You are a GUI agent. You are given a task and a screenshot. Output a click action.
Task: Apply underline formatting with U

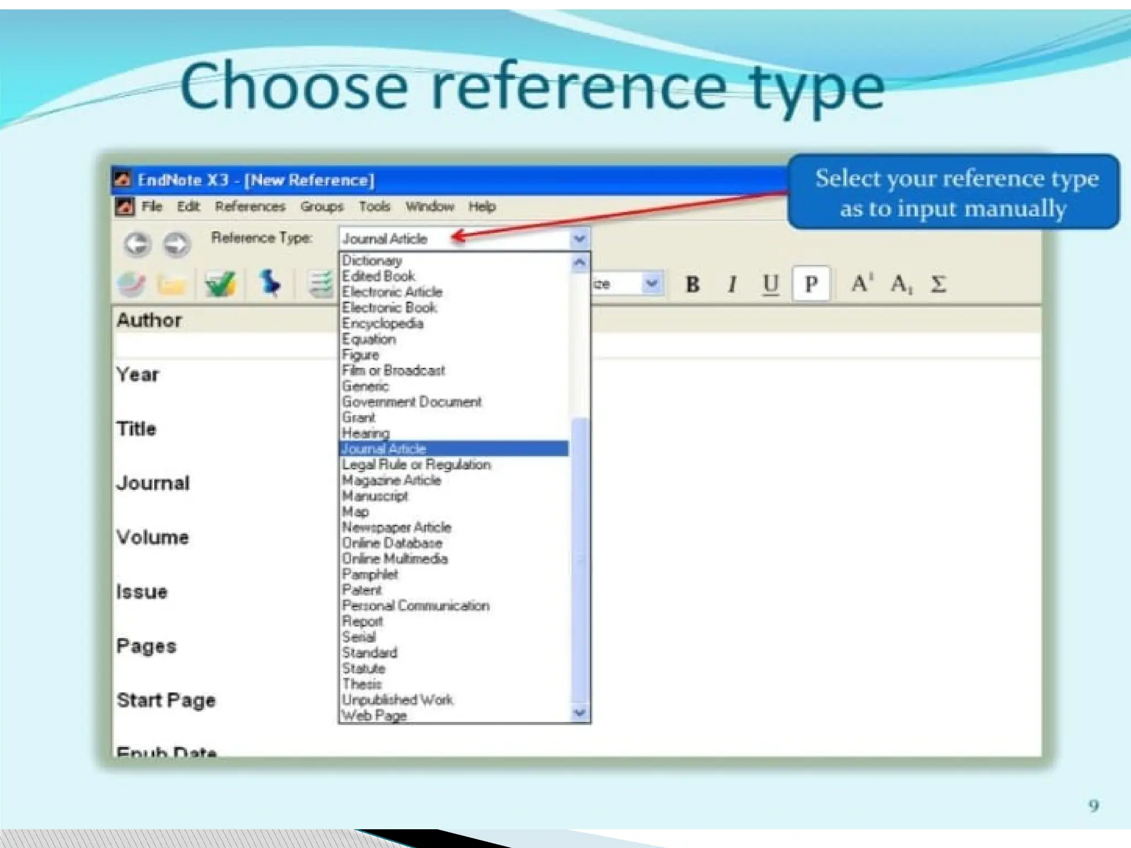point(771,285)
